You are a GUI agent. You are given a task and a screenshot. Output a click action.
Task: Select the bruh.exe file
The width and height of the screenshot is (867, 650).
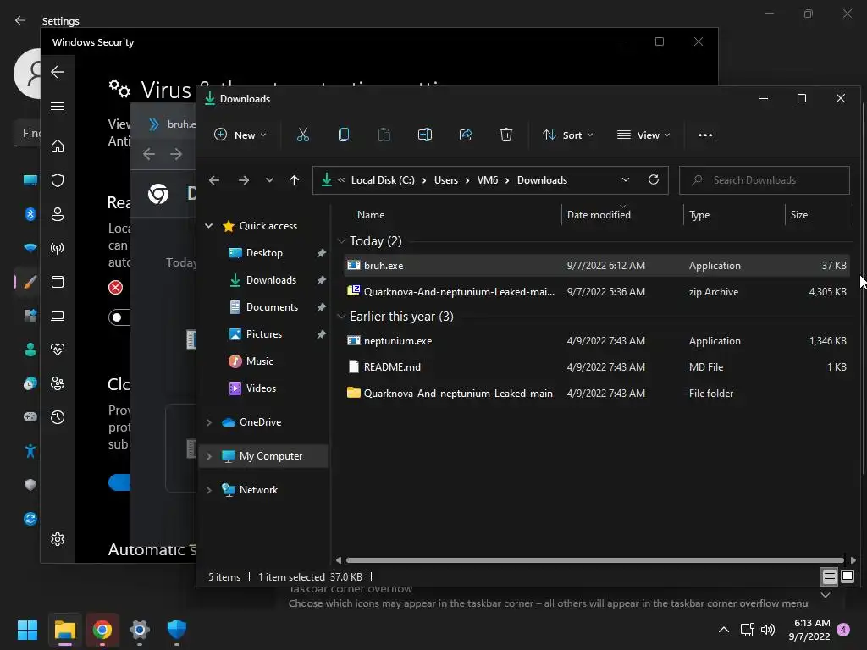coord(597,265)
